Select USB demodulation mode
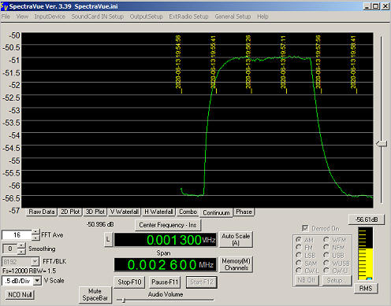The image size is (391, 306). pyautogui.click(x=326, y=255)
